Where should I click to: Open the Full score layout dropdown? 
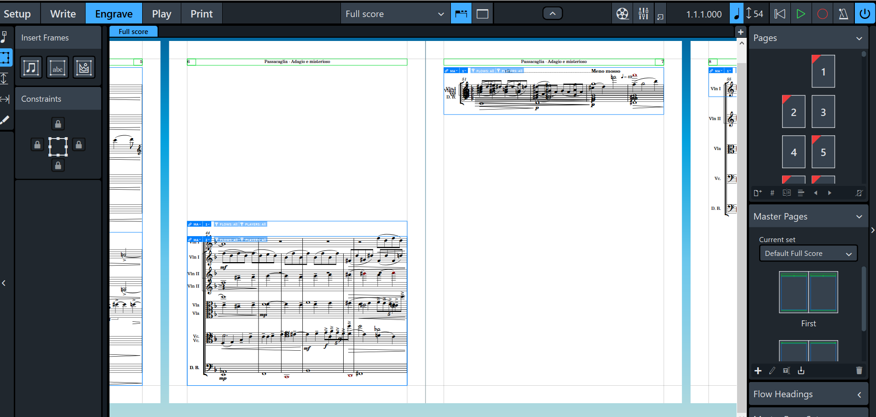point(395,14)
